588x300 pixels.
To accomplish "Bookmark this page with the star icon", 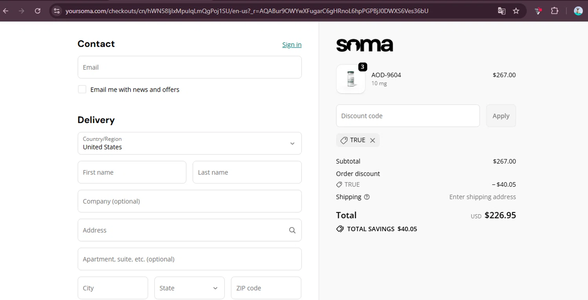I will 516,11.
